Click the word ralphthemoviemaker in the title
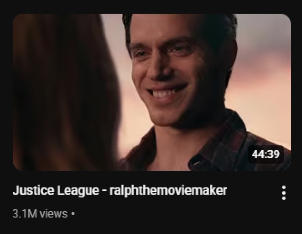302x234 pixels. (x=168, y=190)
